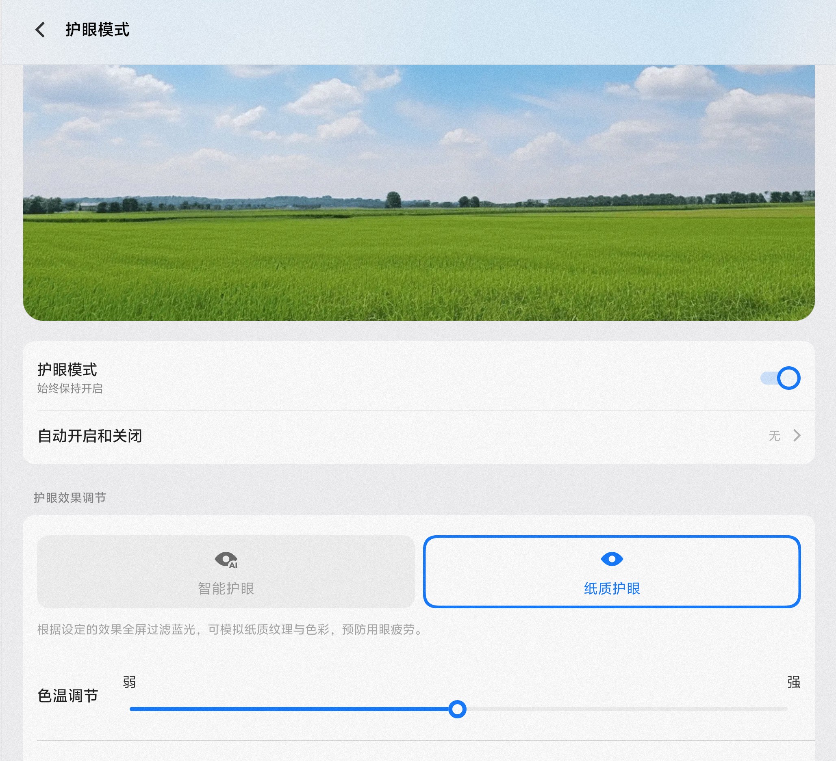Select the 纸质护眼 mode card
This screenshot has width=836, height=761.
click(x=612, y=572)
